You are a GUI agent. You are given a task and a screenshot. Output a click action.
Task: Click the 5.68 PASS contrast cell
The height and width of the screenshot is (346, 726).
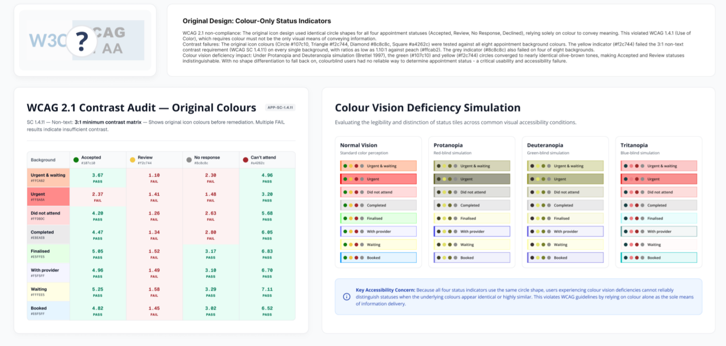pyautogui.click(x=267, y=215)
